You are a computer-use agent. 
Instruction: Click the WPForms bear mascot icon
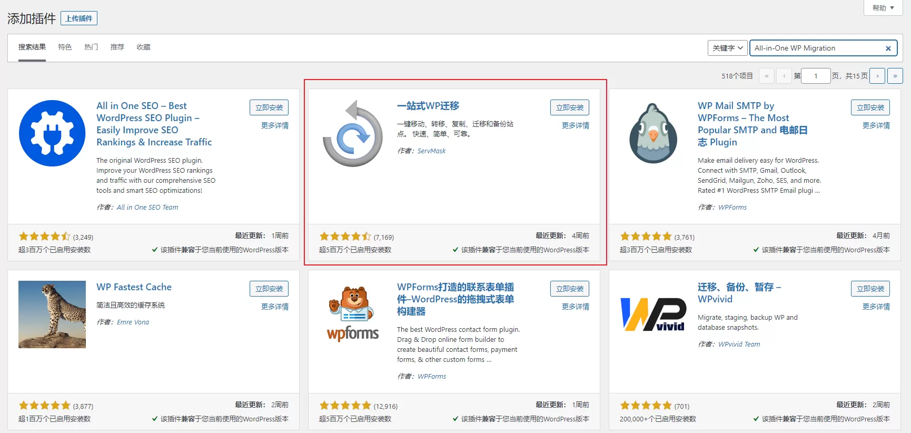click(x=353, y=314)
